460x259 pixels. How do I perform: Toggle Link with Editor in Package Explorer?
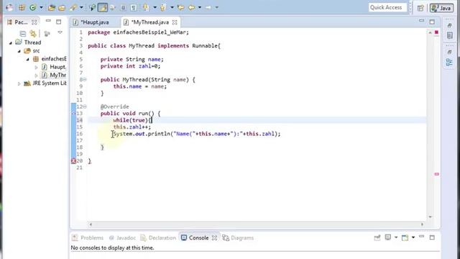point(33,34)
